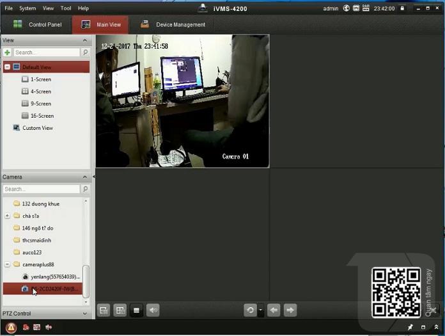Switch to the Control Panel tab
445x336 pixels.
click(x=38, y=25)
